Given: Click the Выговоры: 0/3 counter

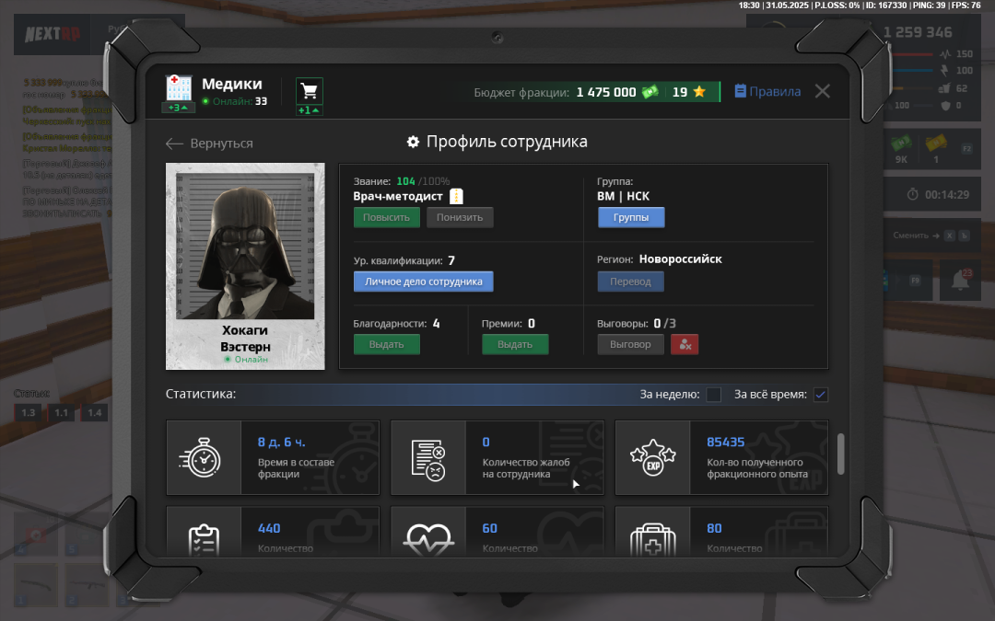Looking at the screenshot, I should click(x=637, y=323).
